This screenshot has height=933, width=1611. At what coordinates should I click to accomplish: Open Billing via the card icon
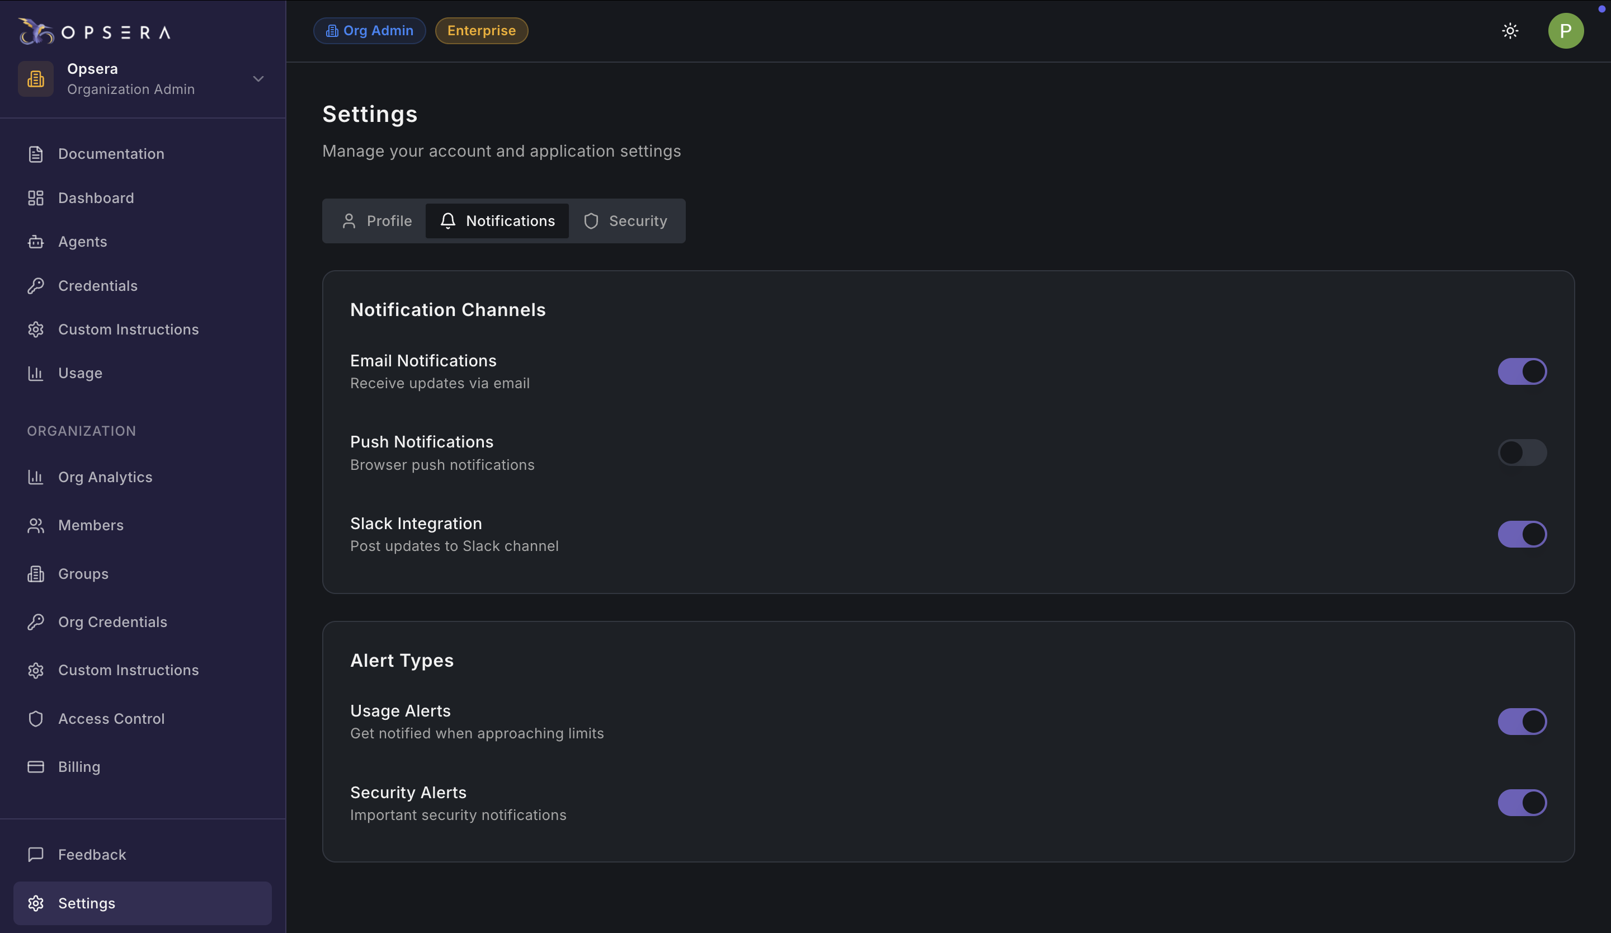click(36, 767)
